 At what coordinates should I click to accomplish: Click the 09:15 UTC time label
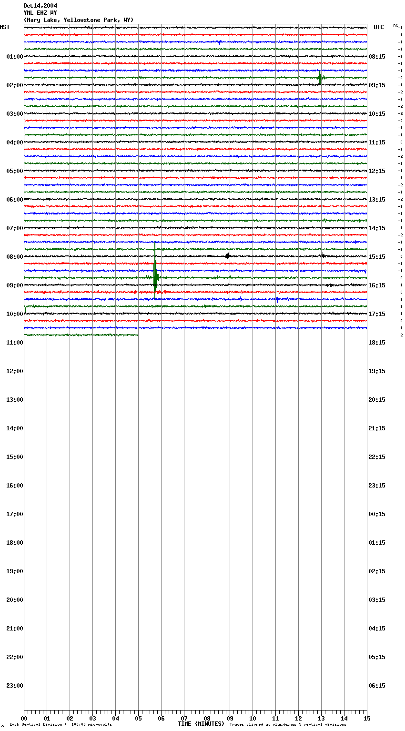coord(377,85)
